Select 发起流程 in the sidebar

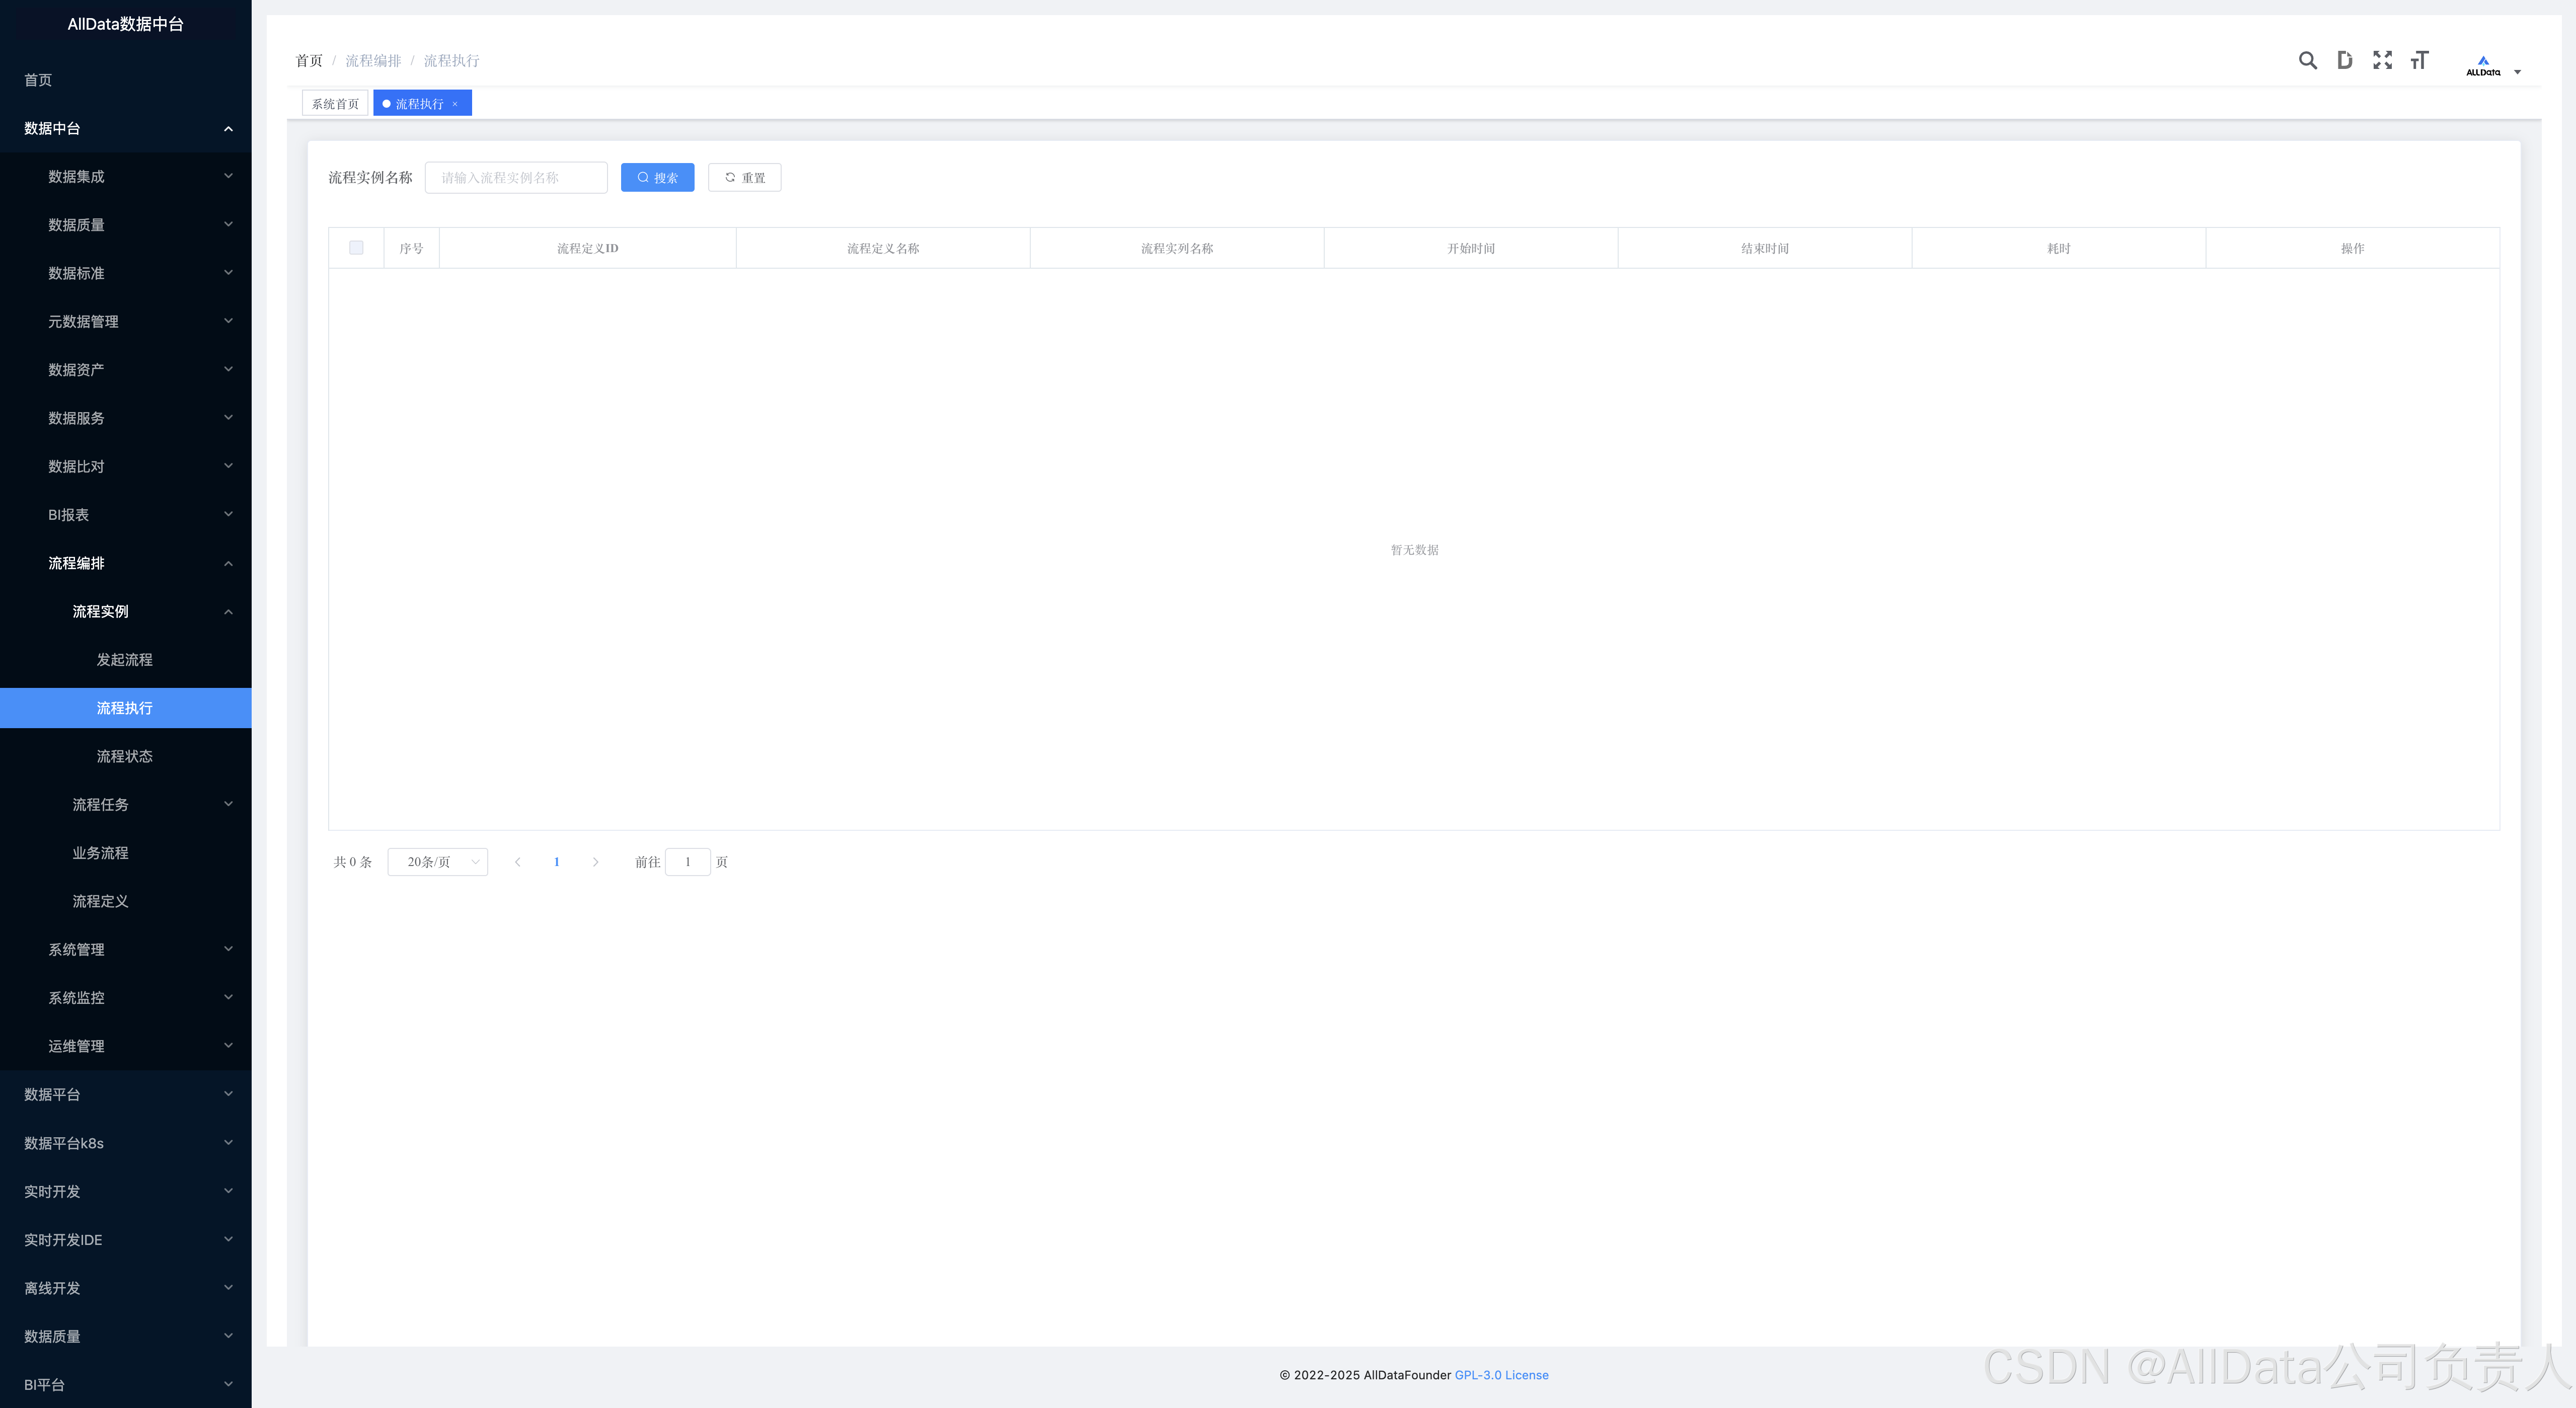coord(125,660)
